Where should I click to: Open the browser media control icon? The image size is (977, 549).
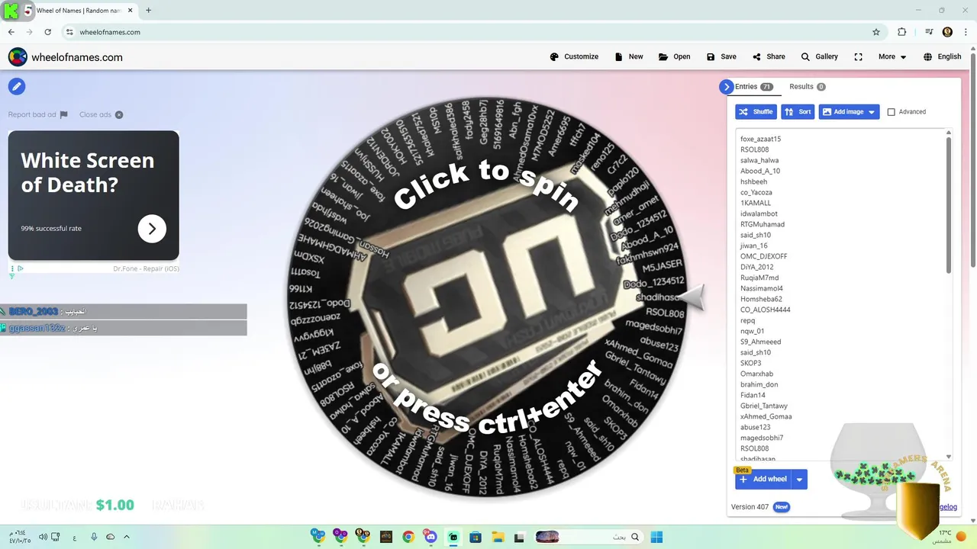(929, 32)
